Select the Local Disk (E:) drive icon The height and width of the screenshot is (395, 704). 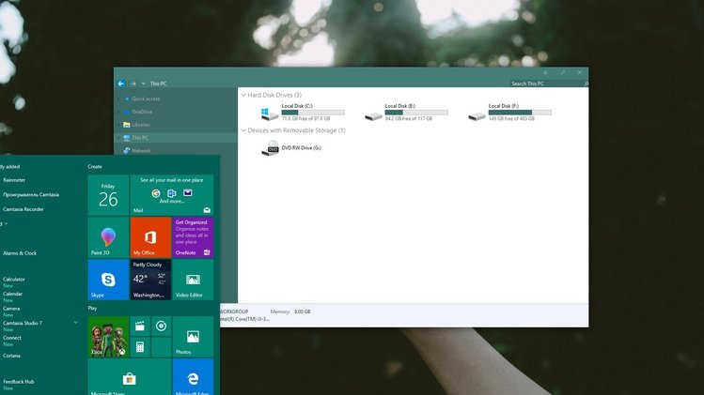(373, 116)
